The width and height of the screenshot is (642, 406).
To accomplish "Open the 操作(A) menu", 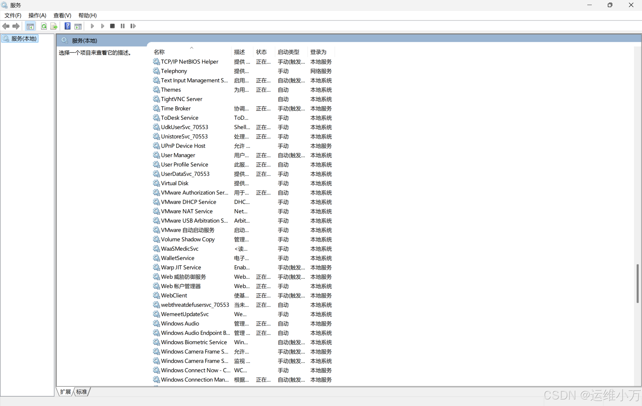I will tap(37, 15).
